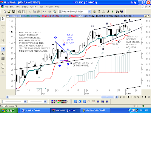Select the horizontal line tool
151x151 pixels.
[3, 32]
